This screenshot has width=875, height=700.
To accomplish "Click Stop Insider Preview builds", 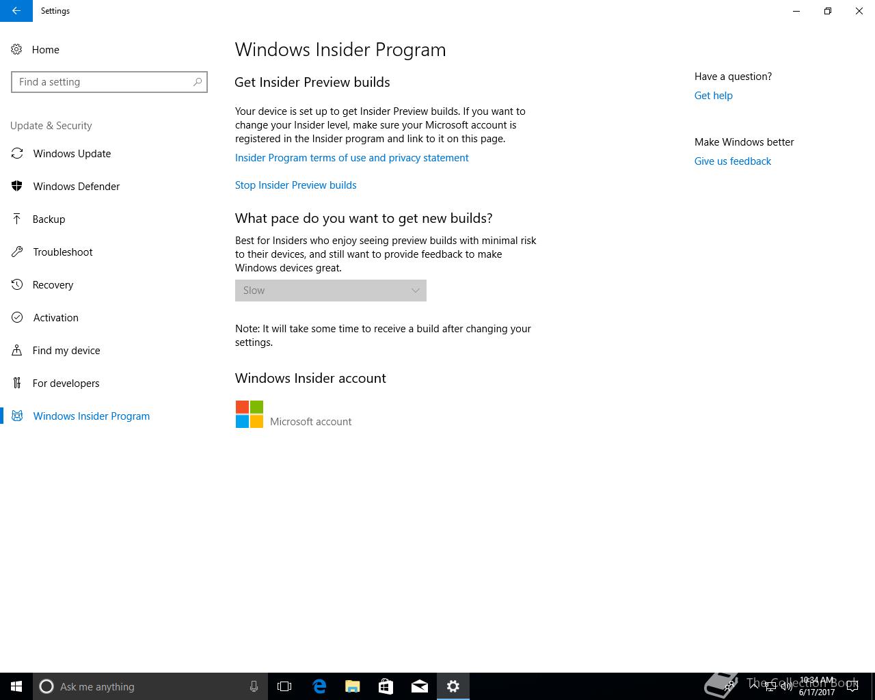I will click(x=295, y=185).
